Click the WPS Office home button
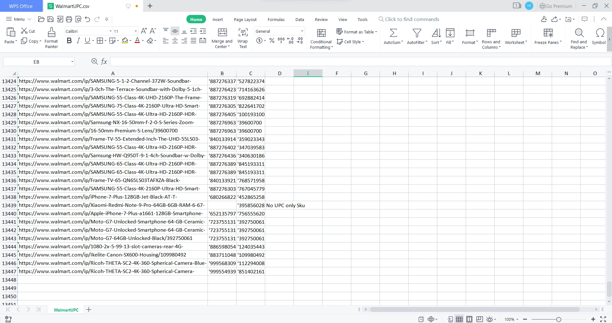Viewport: 612px width, 323px height. pos(21,6)
